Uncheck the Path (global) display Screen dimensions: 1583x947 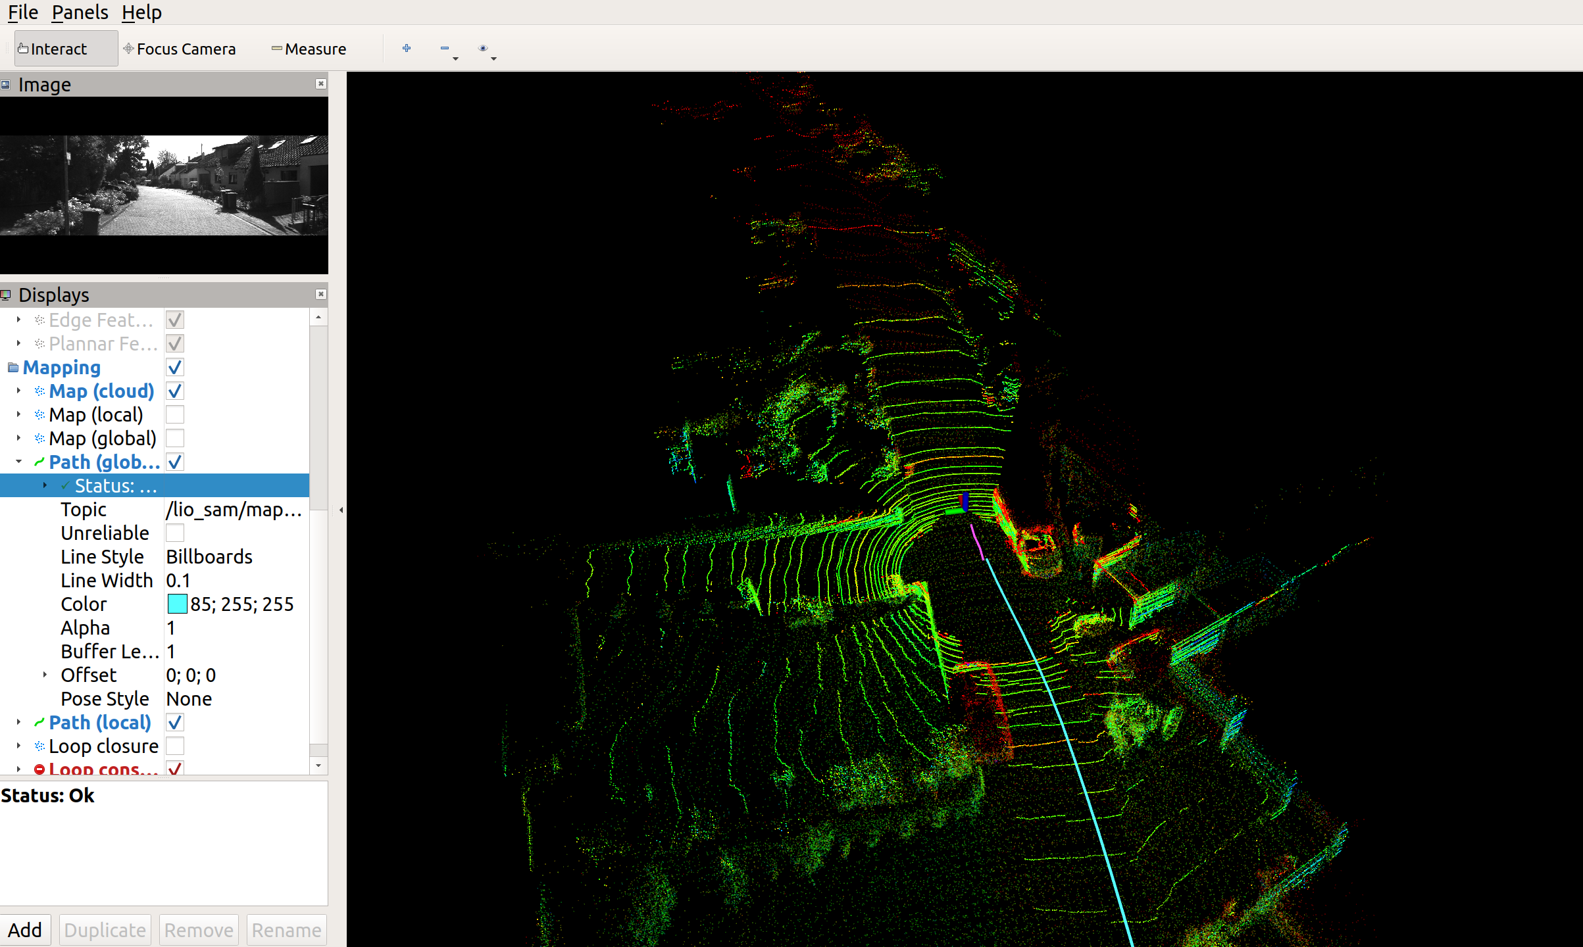click(175, 462)
